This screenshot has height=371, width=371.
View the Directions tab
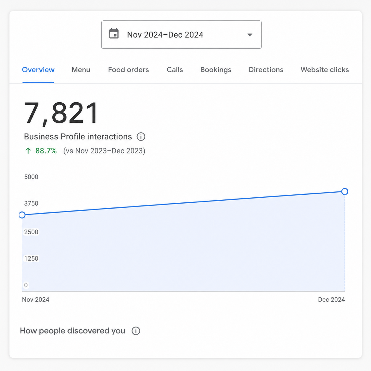click(x=266, y=70)
